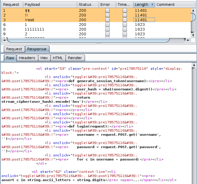Click the Comment column header

(x=175, y=5)
